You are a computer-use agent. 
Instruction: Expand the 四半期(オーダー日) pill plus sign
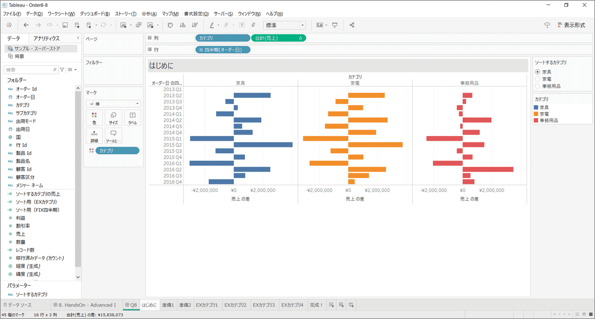click(x=201, y=49)
